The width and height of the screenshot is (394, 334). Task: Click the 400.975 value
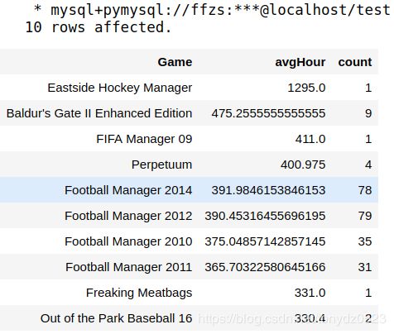coord(303,165)
